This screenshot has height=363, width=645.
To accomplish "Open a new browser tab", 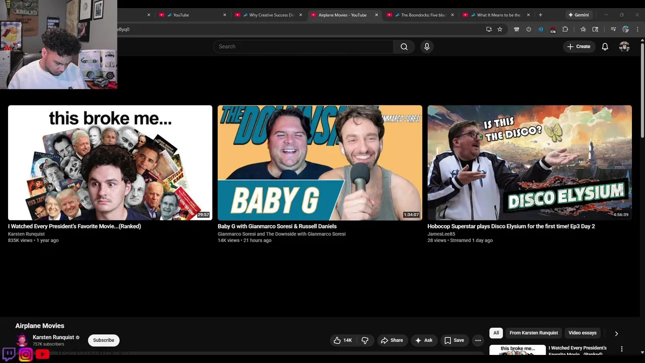I will click(x=540, y=15).
